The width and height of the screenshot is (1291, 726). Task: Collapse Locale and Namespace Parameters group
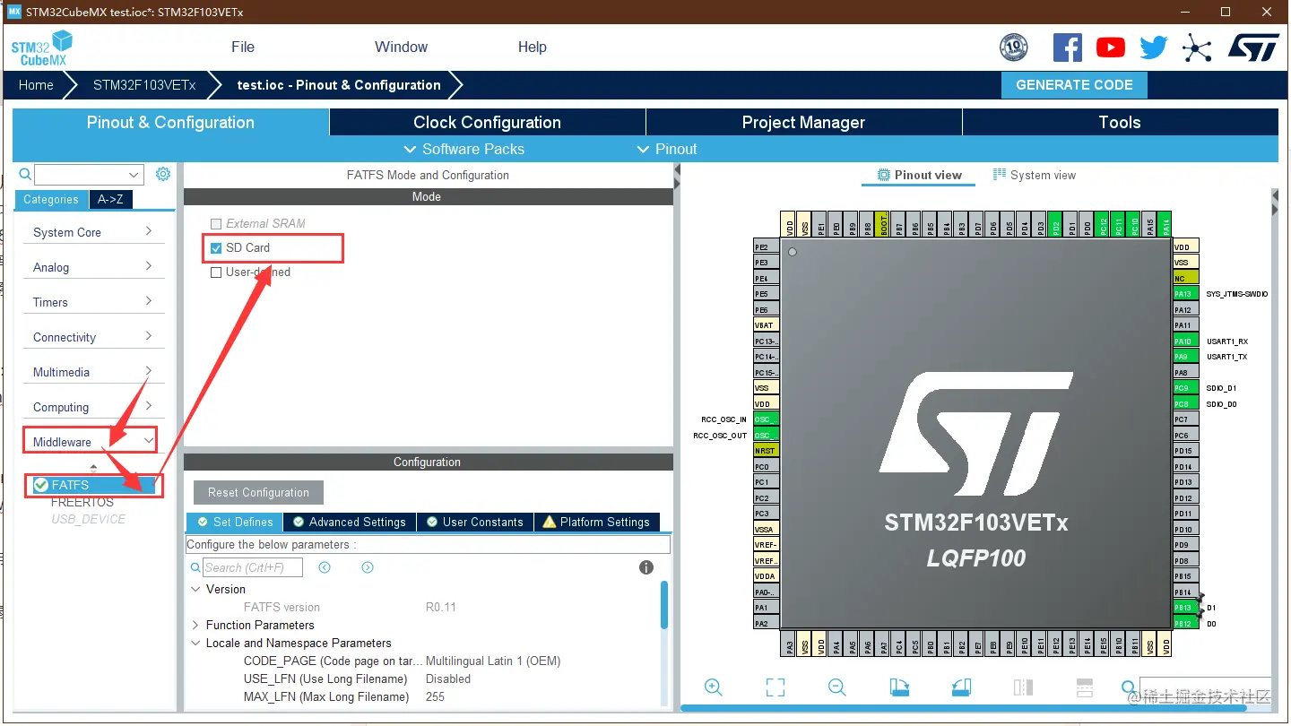(196, 643)
